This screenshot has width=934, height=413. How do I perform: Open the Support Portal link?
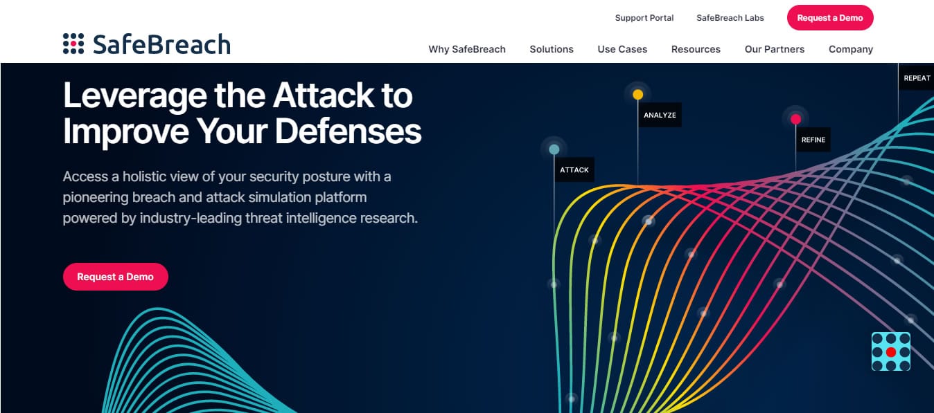pyautogui.click(x=644, y=18)
